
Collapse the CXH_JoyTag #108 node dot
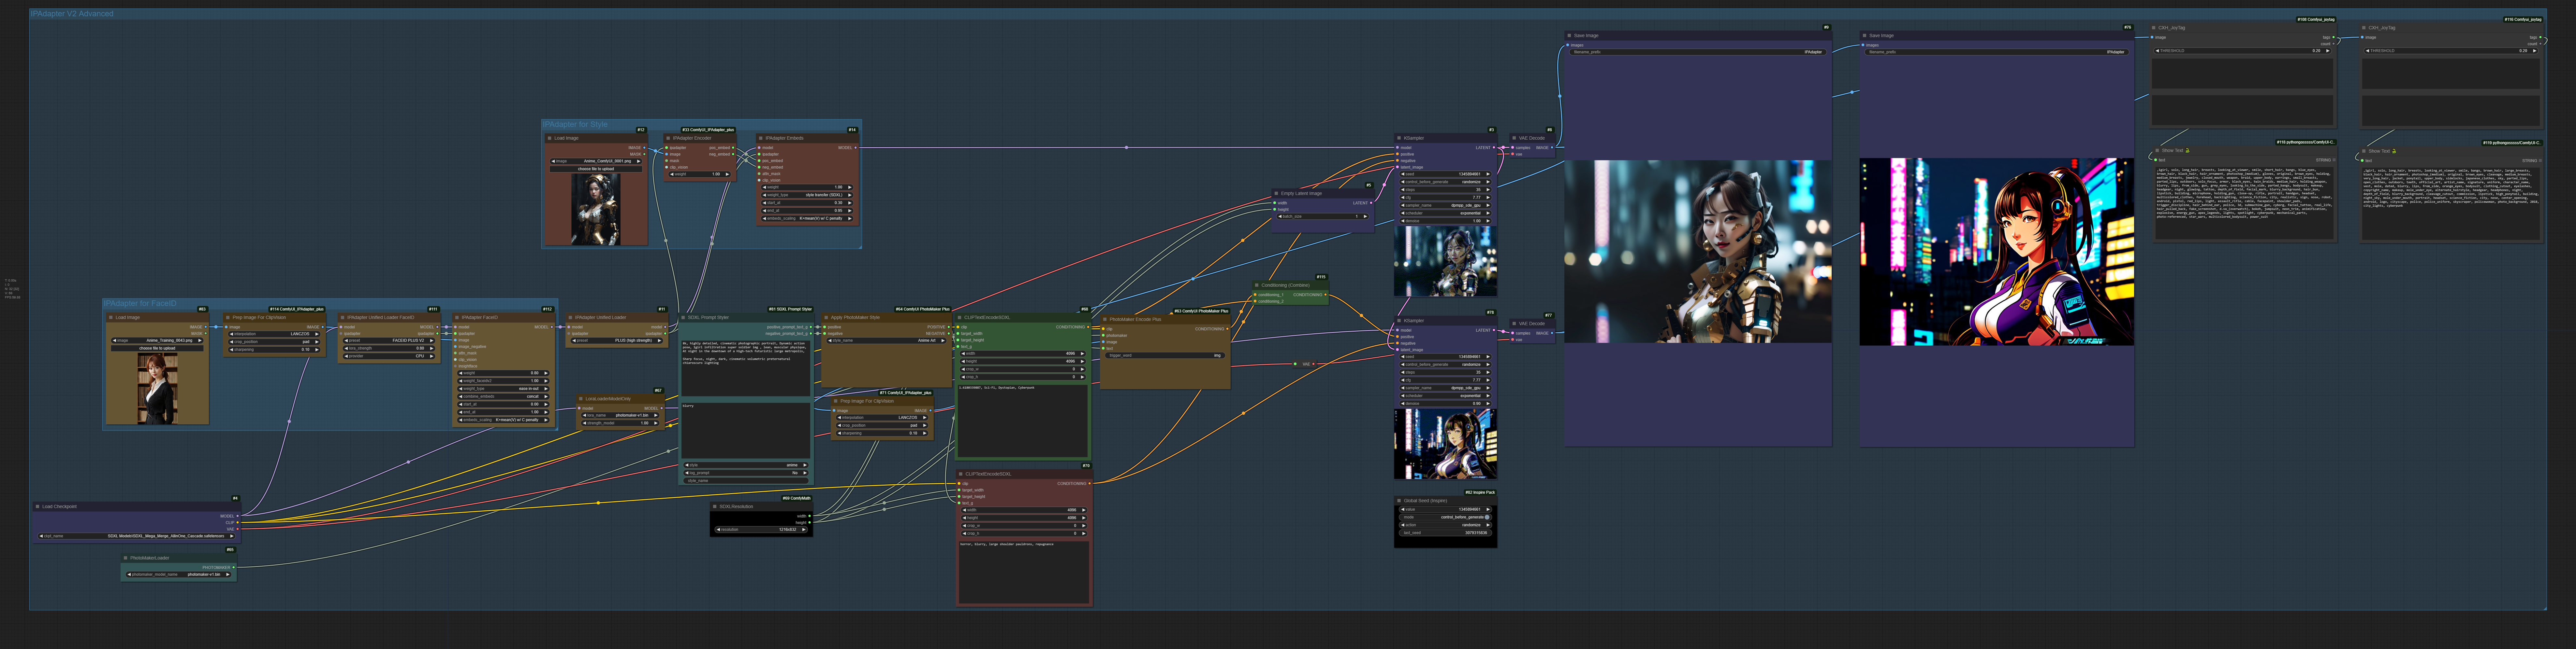(x=2154, y=28)
